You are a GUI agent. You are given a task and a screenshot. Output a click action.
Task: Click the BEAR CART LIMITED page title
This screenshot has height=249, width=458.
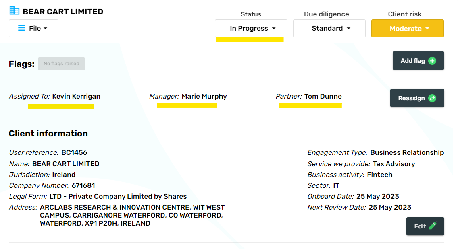tap(63, 12)
